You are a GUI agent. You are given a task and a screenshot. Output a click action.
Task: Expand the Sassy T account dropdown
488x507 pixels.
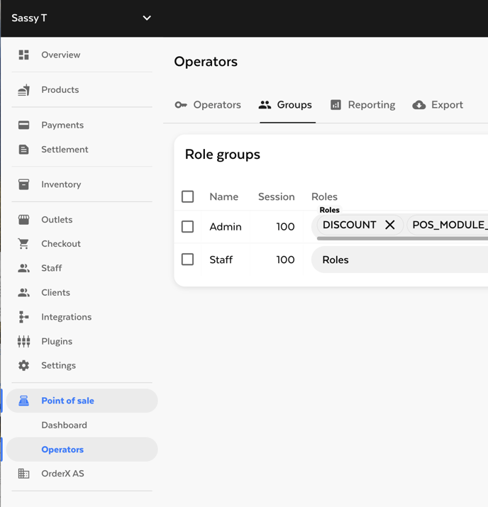pyautogui.click(x=147, y=18)
